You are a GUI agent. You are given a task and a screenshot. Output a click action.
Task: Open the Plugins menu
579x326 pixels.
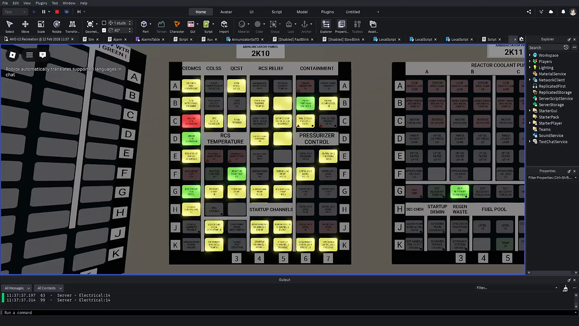point(41,3)
